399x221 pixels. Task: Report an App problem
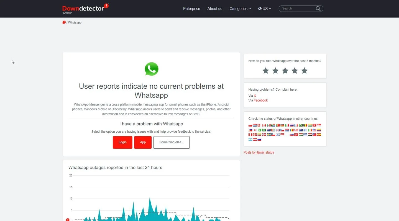[x=143, y=142]
